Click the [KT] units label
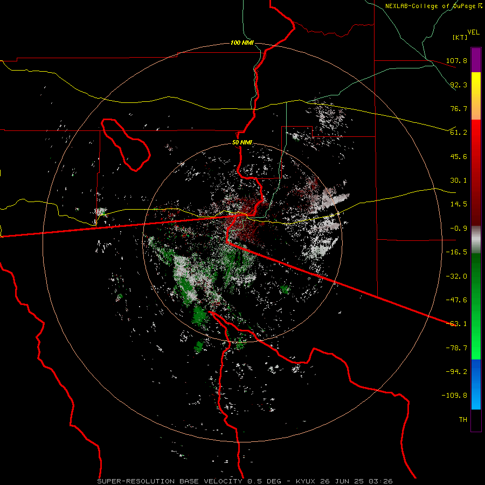The width and height of the screenshot is (485, 485). click(x=460, y=37)
